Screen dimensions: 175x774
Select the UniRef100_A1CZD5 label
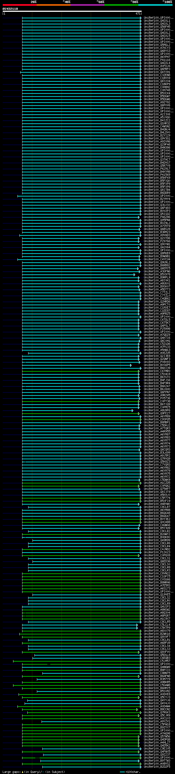157,483
